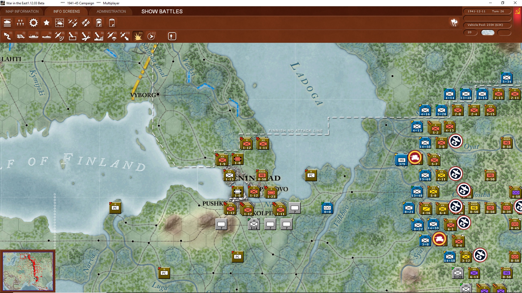Click the field showing 20
The height and width of the screenshot is (293, 522).
tap(470, 32)
